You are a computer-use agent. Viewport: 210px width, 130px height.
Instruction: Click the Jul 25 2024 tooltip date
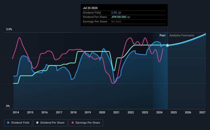pos(90,8)
